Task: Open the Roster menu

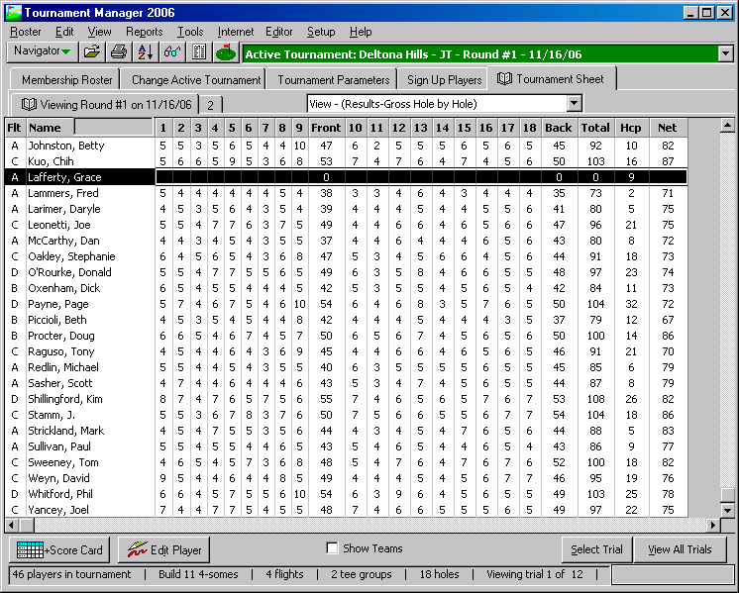Action: [x=26, y=32]
